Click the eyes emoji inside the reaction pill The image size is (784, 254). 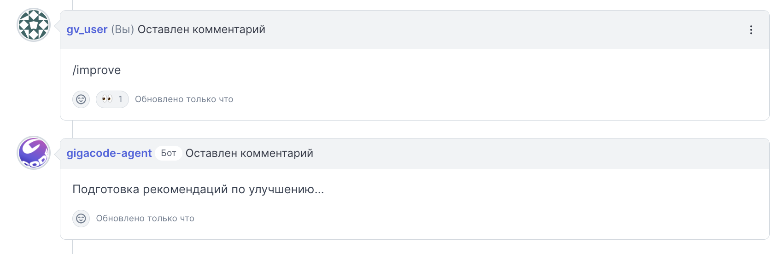click(x=107, y=99)
